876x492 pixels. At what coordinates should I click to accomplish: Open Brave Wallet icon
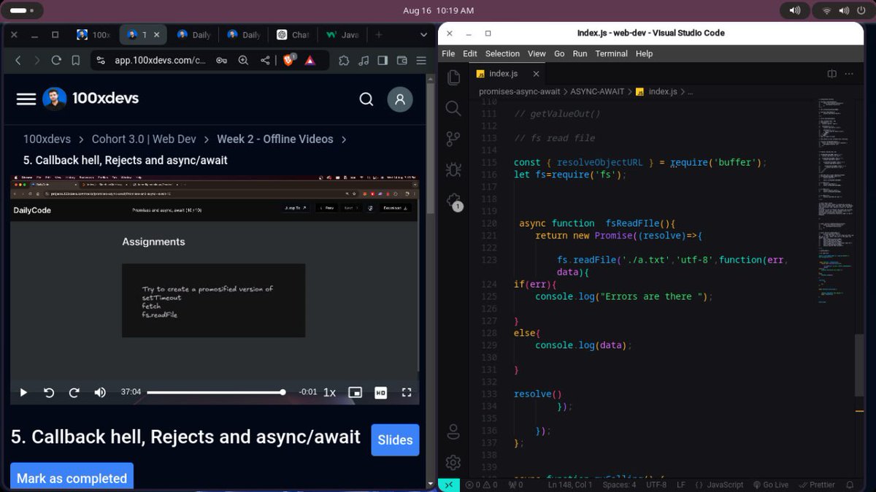[x=401, y=61]
